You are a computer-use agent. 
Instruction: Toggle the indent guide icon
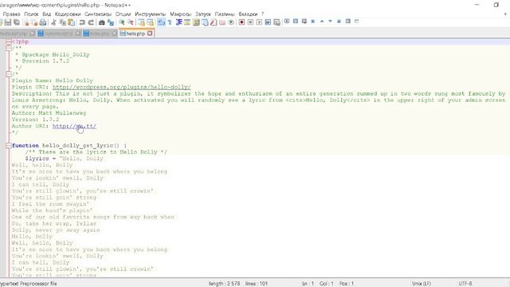click(178, 22)
